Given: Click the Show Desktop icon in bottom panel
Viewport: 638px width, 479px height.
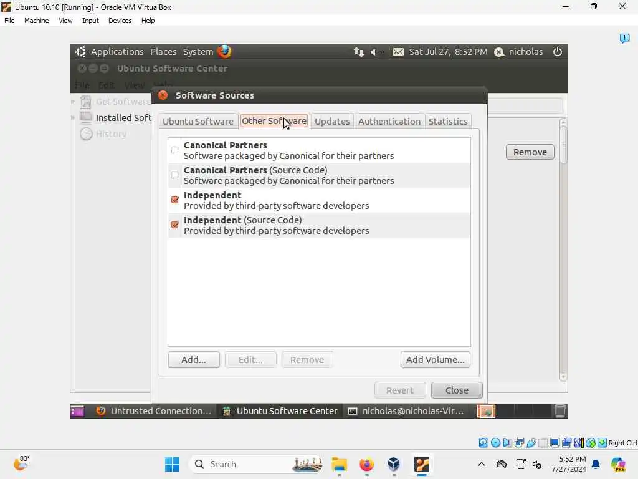Looking at the screenshot, I should coord(77,411).
